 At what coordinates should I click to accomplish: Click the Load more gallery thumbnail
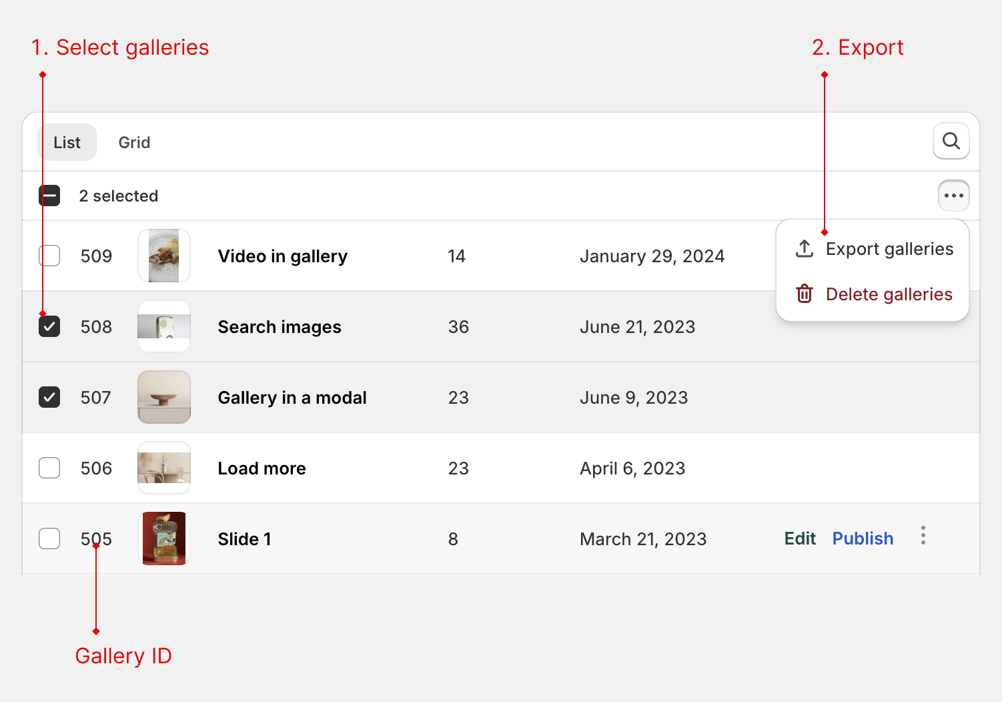[163, 468]
